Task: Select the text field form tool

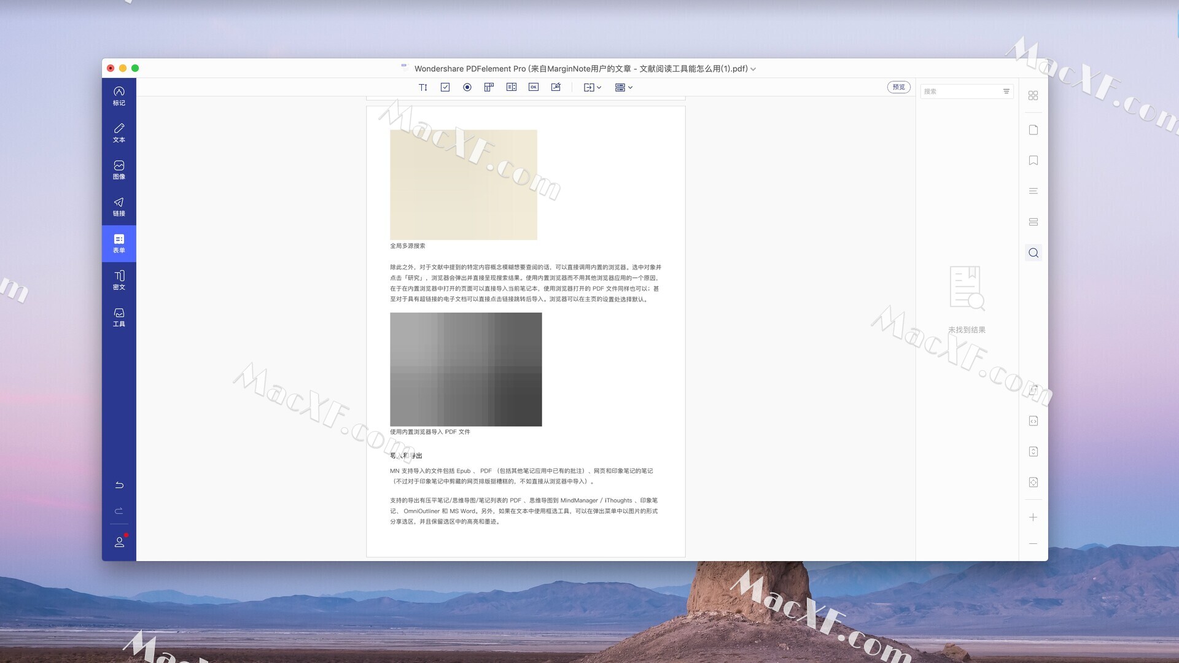Action: [423, 87]
